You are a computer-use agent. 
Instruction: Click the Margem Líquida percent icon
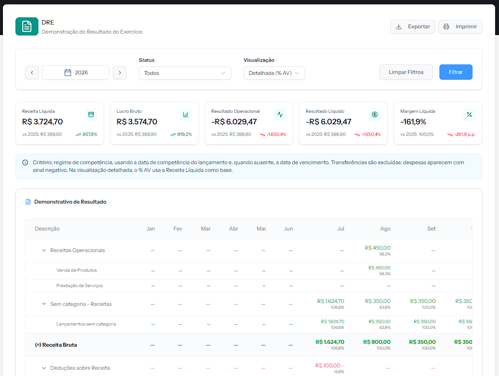click(x=469, y=114)
